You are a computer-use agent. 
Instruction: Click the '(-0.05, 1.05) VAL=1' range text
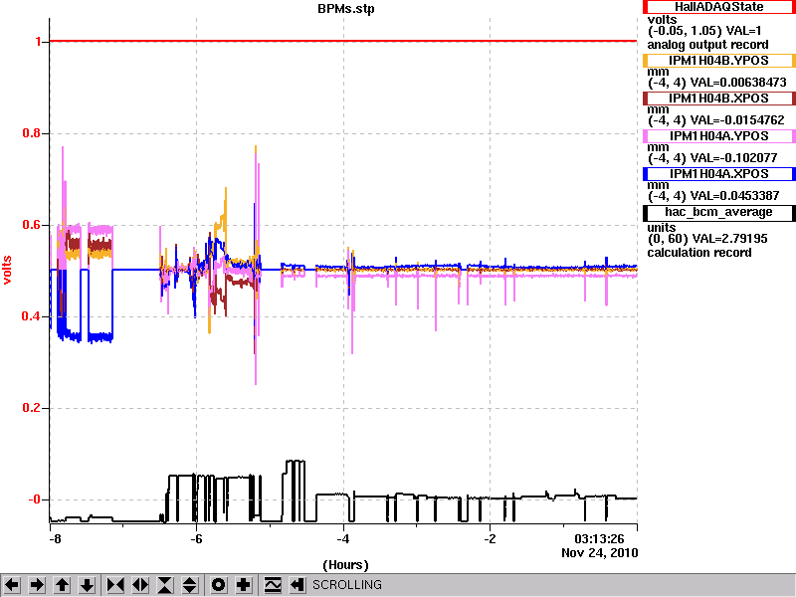[704, 31]
